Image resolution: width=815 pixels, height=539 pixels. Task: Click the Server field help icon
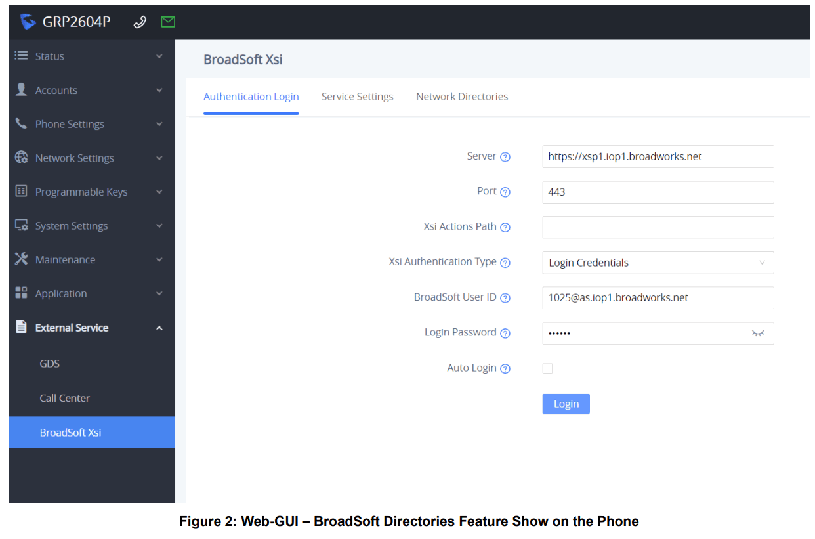click(x=505, y=156)
